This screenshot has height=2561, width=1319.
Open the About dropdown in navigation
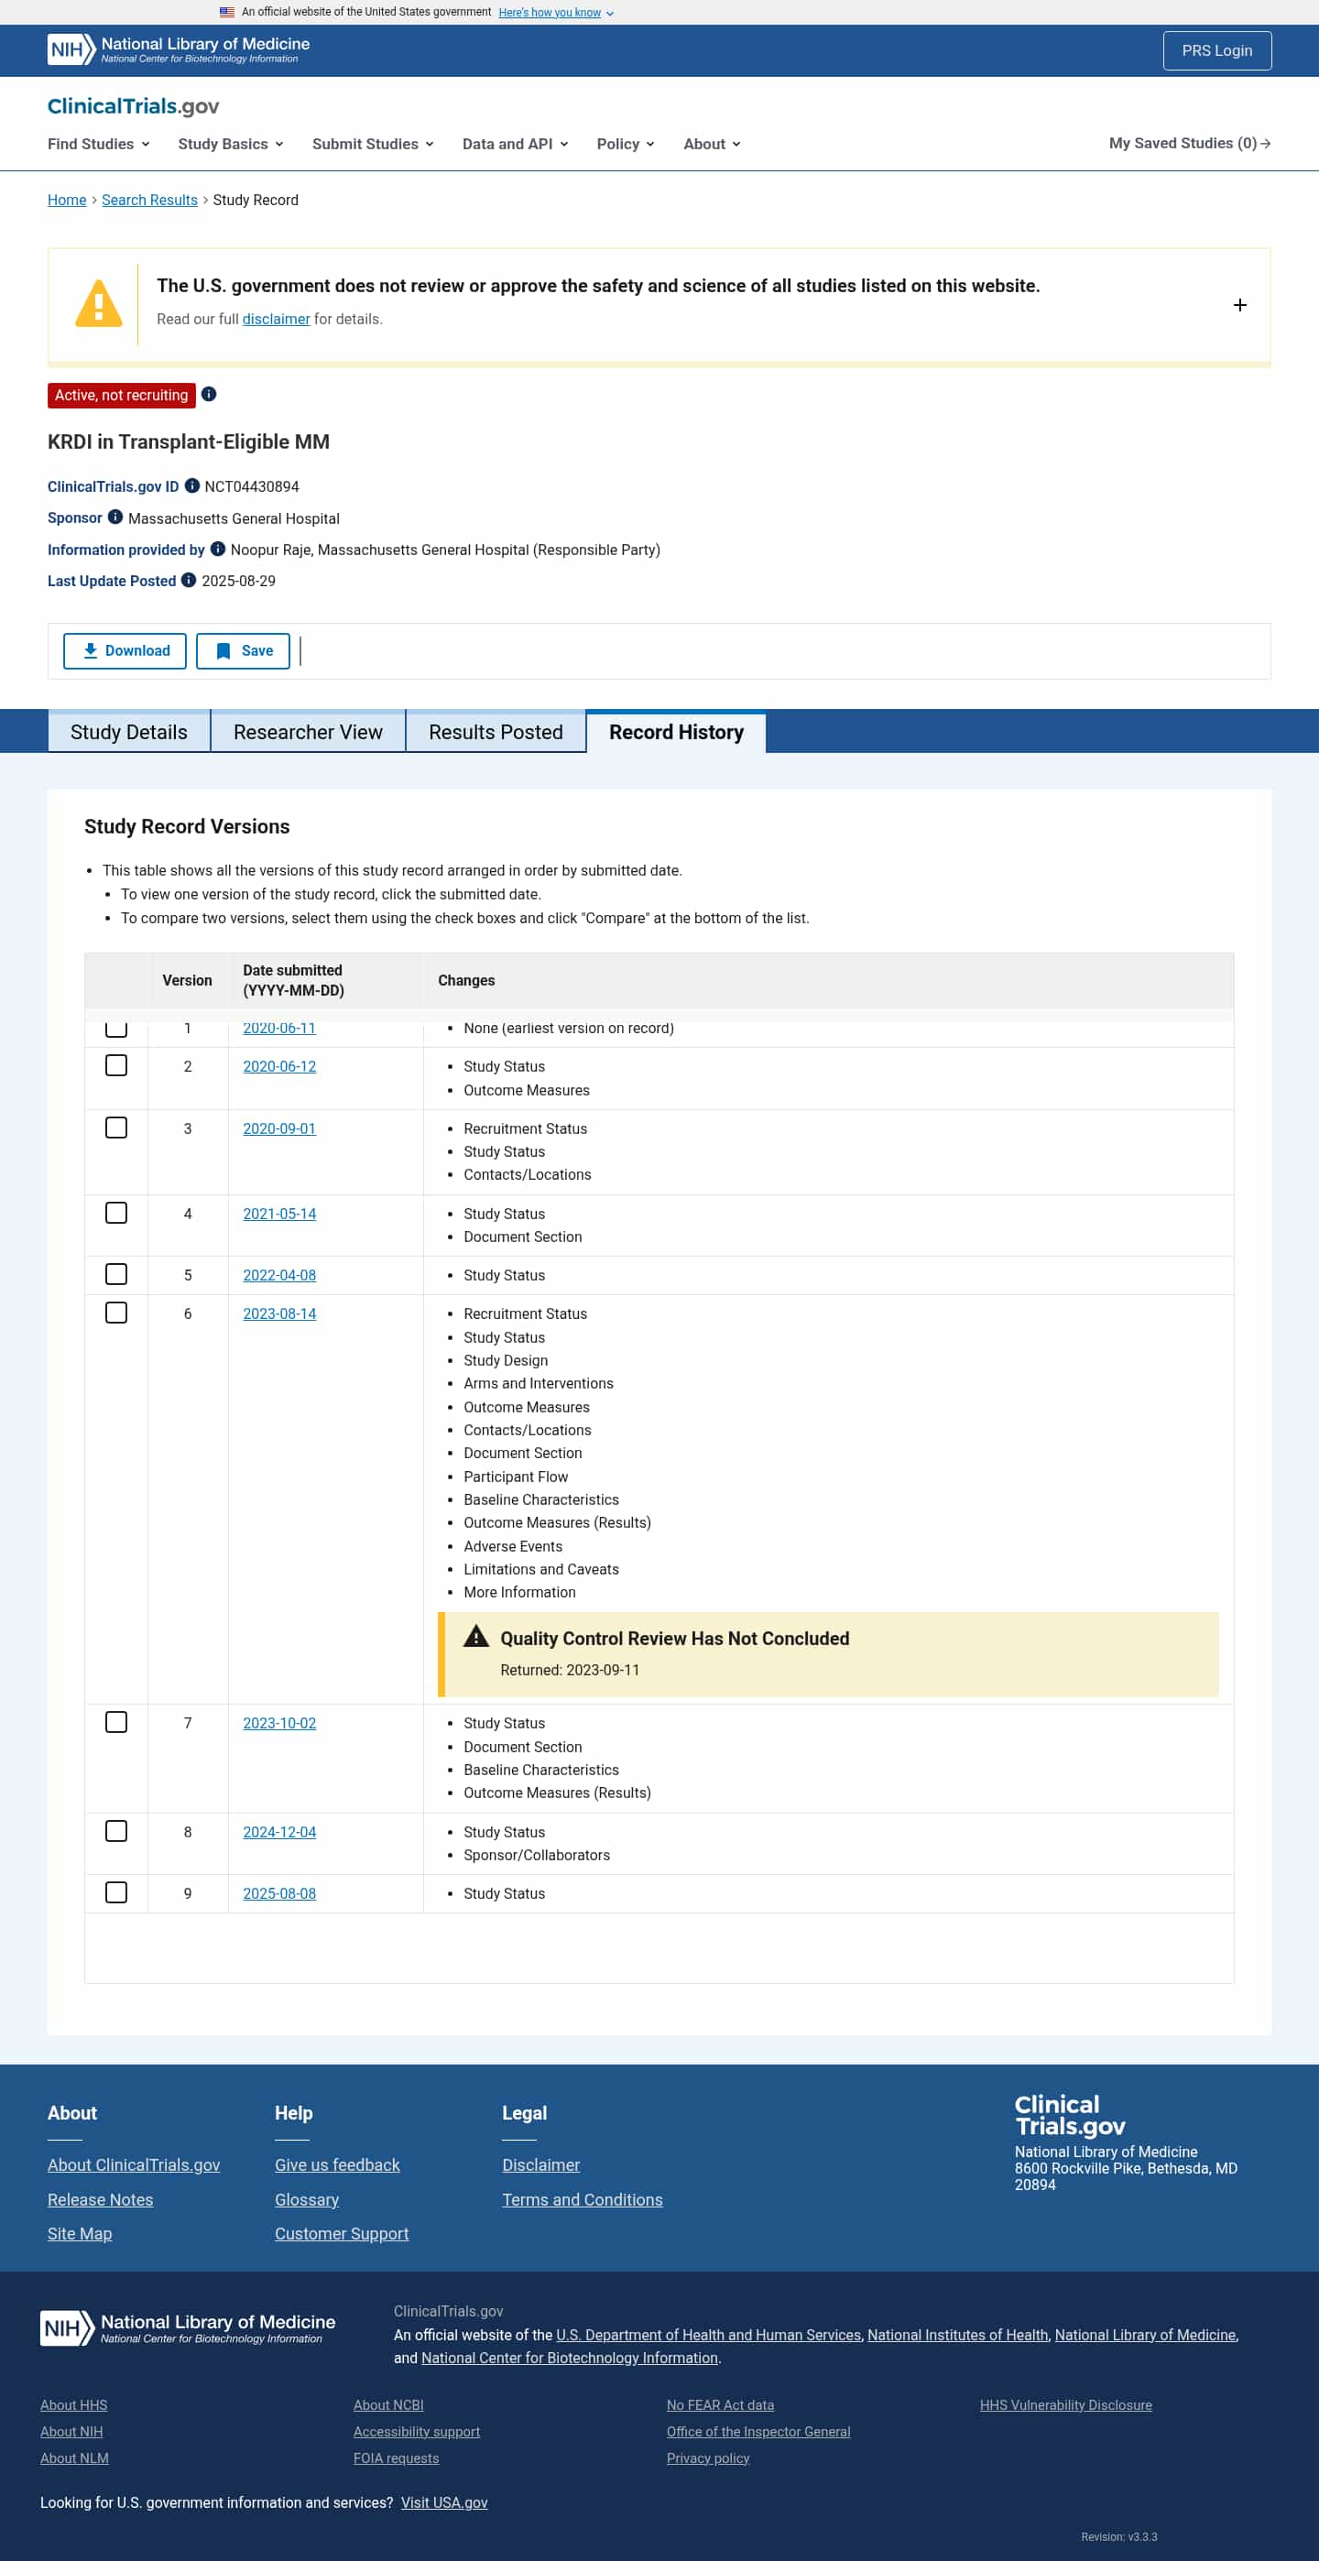[x=712, y=144]
